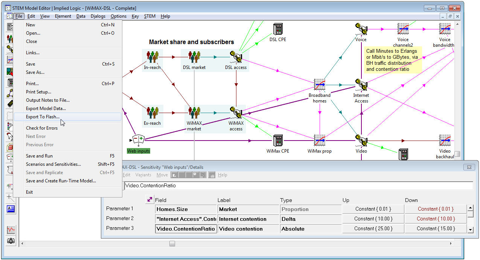Click the Video.ContentionRatio field button in Parameter 3
The height and width of the screenshot is (260, 480).
[x=186, y=229]
